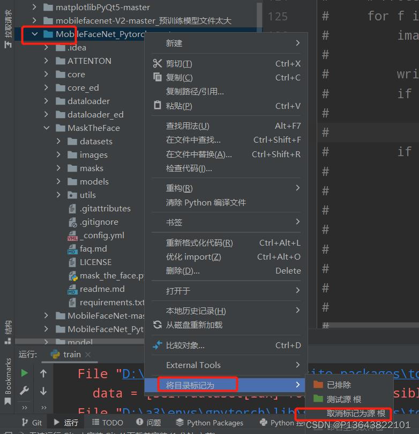Click the green Rerun play button
Image resolution: width=419 pixels, height=434 pixels.
(24, 373)
